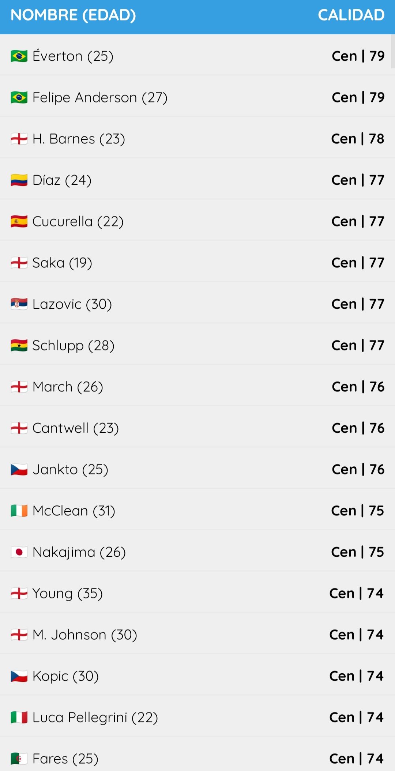Viewport: 395px width, 771px height.
Task: Tap the Spain flag next to Cucurella
Action: click(19, 222)
